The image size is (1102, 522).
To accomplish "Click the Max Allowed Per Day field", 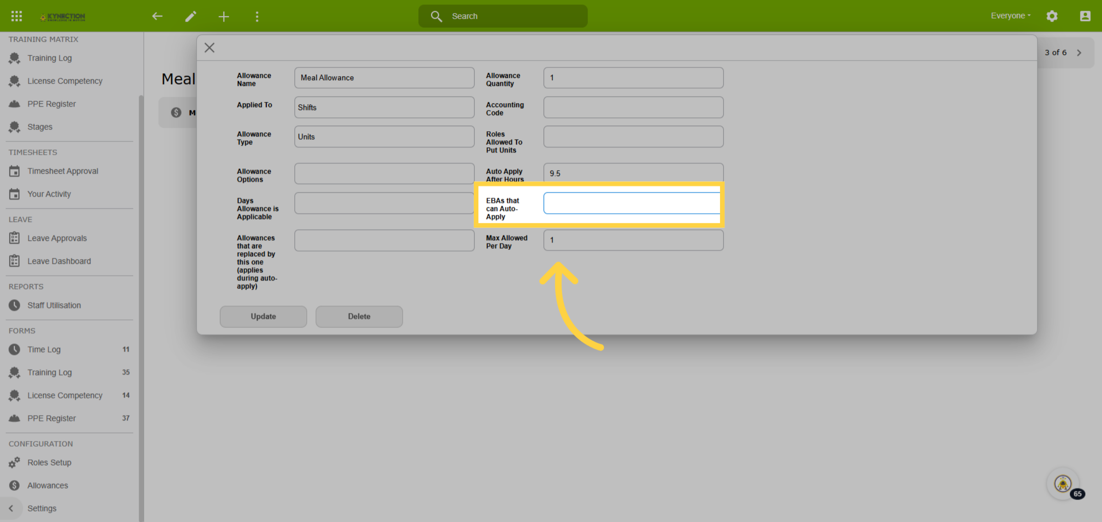I will 634,240.
